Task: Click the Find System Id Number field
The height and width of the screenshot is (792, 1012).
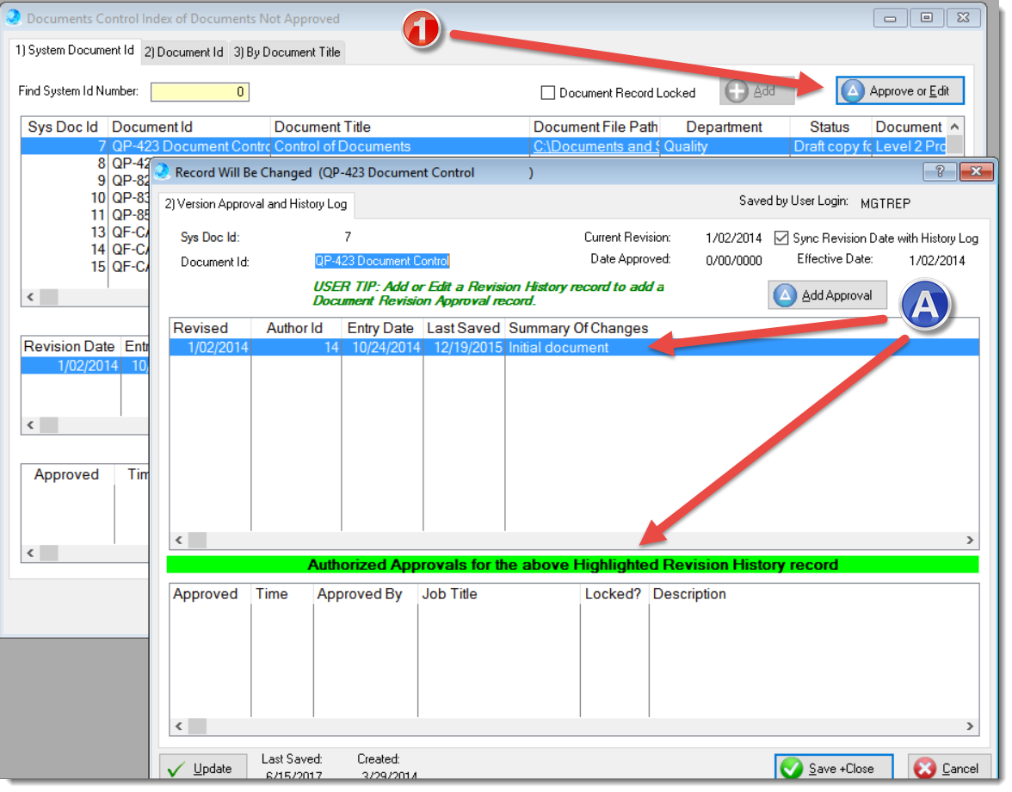Action: [200, 92]
